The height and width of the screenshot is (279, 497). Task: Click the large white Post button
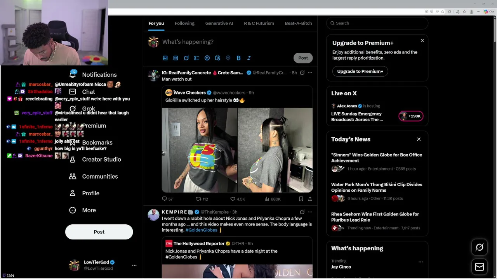point(99,232)
